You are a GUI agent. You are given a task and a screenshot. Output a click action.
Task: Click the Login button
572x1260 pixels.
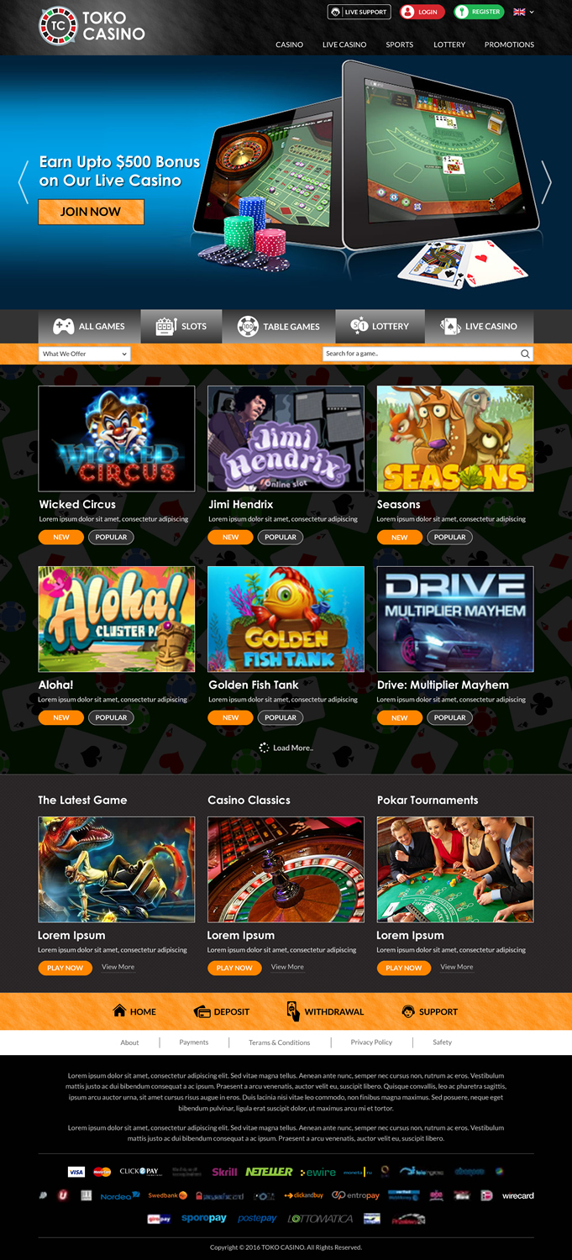point(422,12)
